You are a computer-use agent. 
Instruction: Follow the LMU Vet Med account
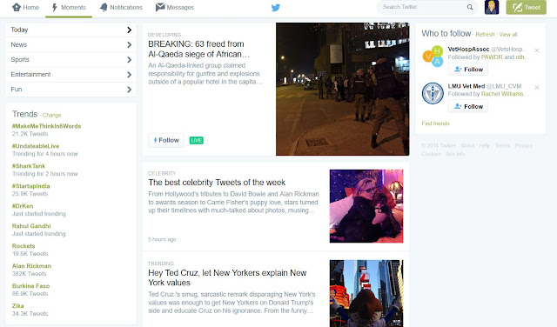pos(468,106)
